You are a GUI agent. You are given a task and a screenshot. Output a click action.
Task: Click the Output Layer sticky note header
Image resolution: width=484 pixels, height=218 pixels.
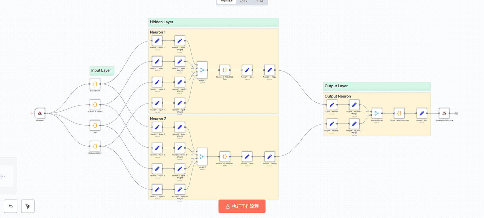(x=377, y=86)
